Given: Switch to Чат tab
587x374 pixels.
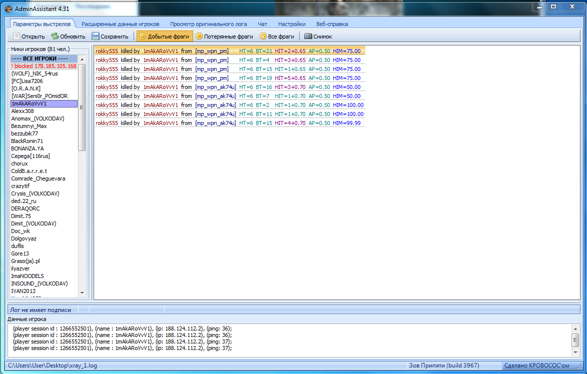Looking at the screenshot, I should 262,24.
